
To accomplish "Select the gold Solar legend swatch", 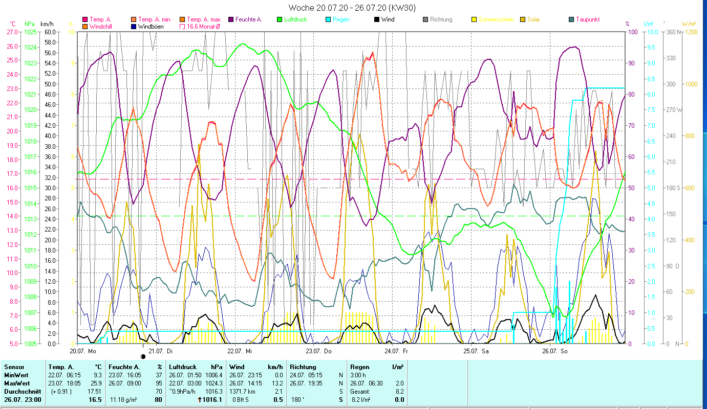I will point(523,20).
